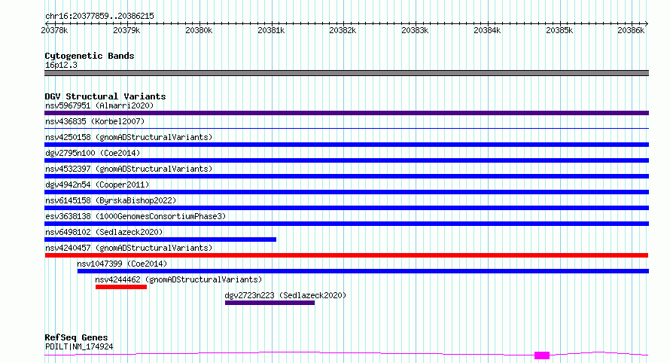The width and height of the screenshot is (670, 363).
Task: Click the nsv5967951 (Almarri2020) variant label
Action: (x=99, y=105)
